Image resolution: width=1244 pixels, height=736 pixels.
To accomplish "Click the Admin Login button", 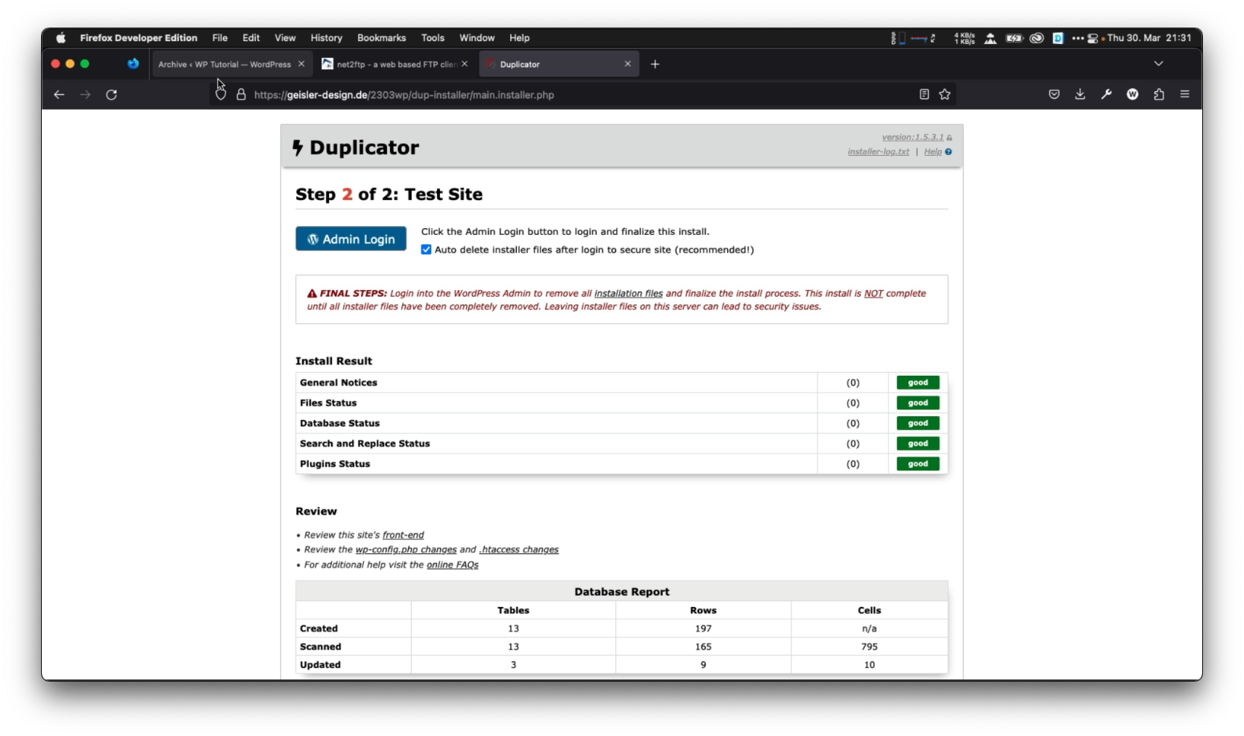I will pyautogui.click(x=351, y=239).
